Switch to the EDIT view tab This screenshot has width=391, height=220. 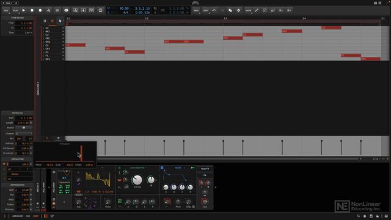[x=35, y=216]
